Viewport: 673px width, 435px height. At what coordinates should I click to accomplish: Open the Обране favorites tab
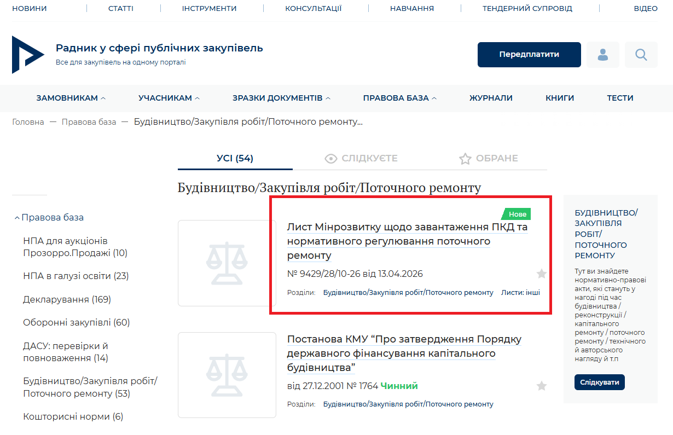point(488,159)
